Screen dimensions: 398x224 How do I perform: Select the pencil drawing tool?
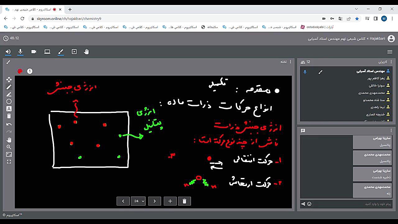[9, 87]
